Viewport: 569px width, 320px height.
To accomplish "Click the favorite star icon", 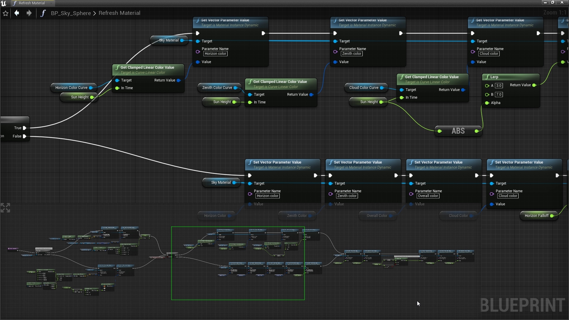I will tap(5, 13).
